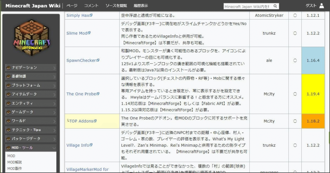Click version 1.12.2 in Village Info row
The width and height of the screenshot is (330, 173).
point(313,145)
